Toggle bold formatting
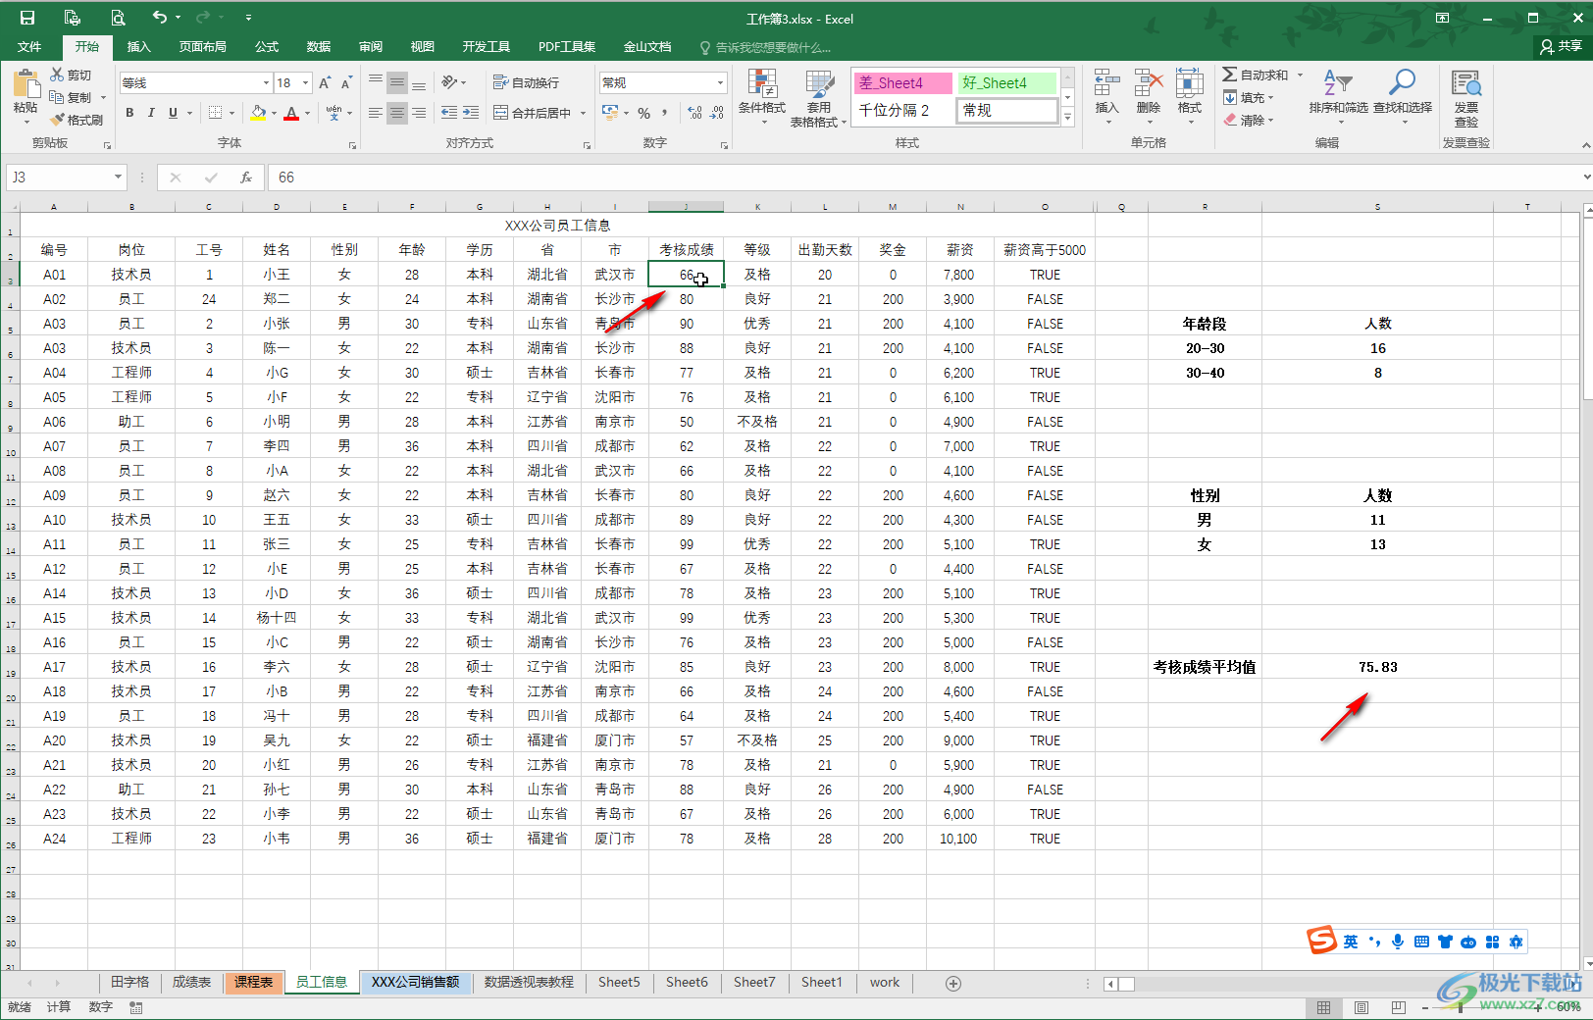1593x1020 pixels. (129, 114)
